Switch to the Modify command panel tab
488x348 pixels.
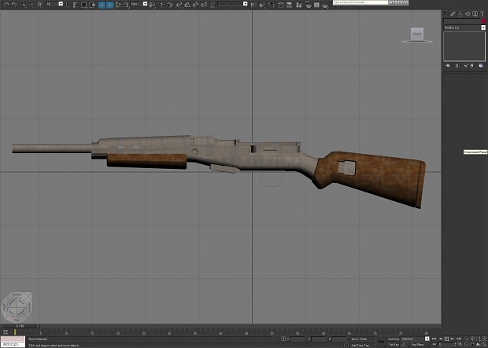tap(453, 13)
